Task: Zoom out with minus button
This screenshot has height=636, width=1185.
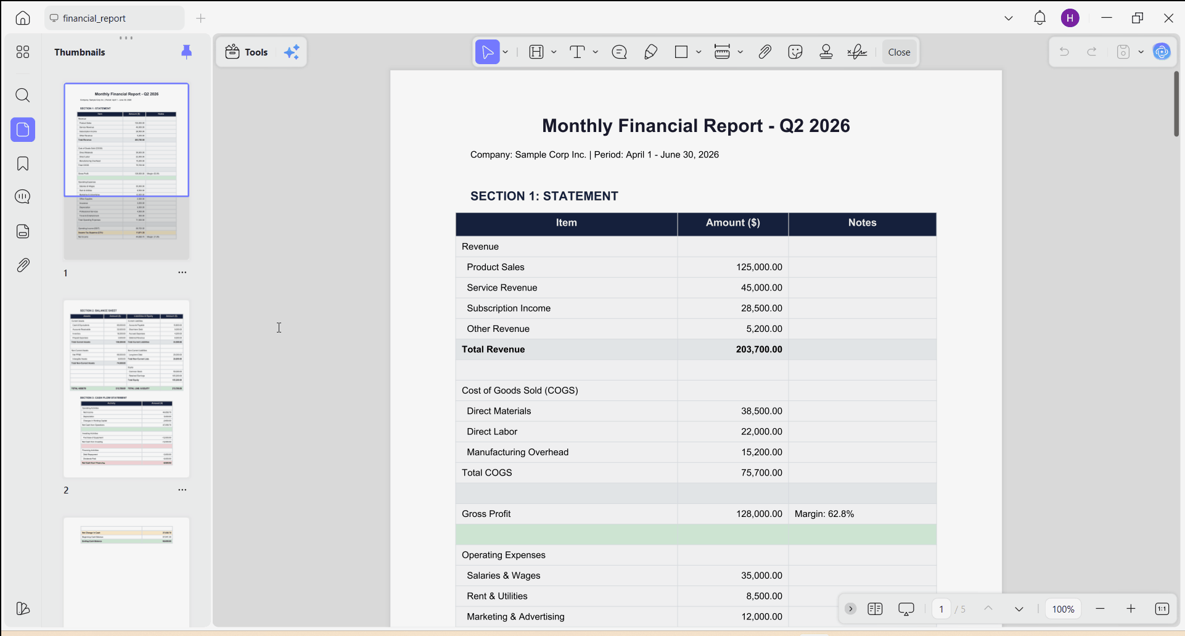Action: pos(1100,609)
